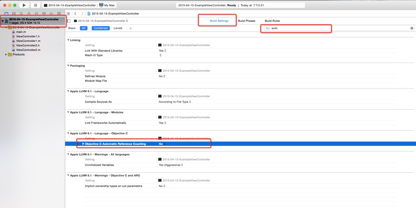Viewport: 416px width, 208px height.
Task: Show Basic build settings
Action: tap(72, 28)
